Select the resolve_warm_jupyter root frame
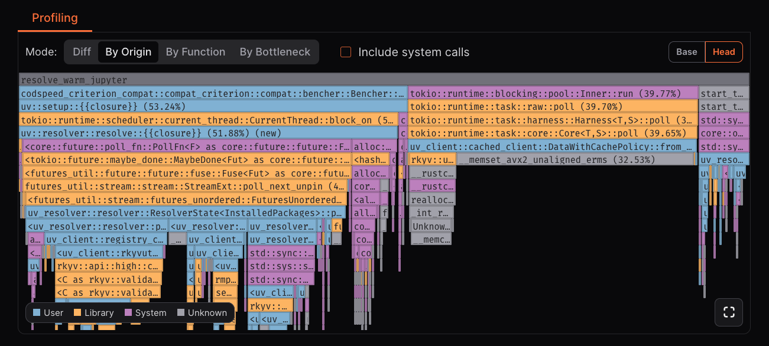The image size is (769, 346). point(384,80)
